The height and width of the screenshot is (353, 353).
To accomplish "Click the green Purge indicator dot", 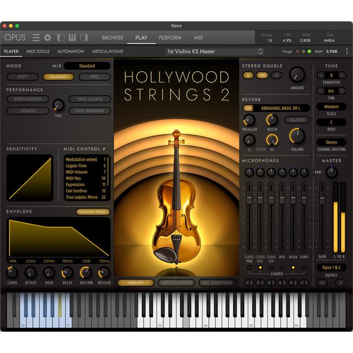I will [309, 52].
